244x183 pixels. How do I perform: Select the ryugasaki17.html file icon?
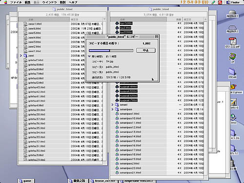[117, 100]
